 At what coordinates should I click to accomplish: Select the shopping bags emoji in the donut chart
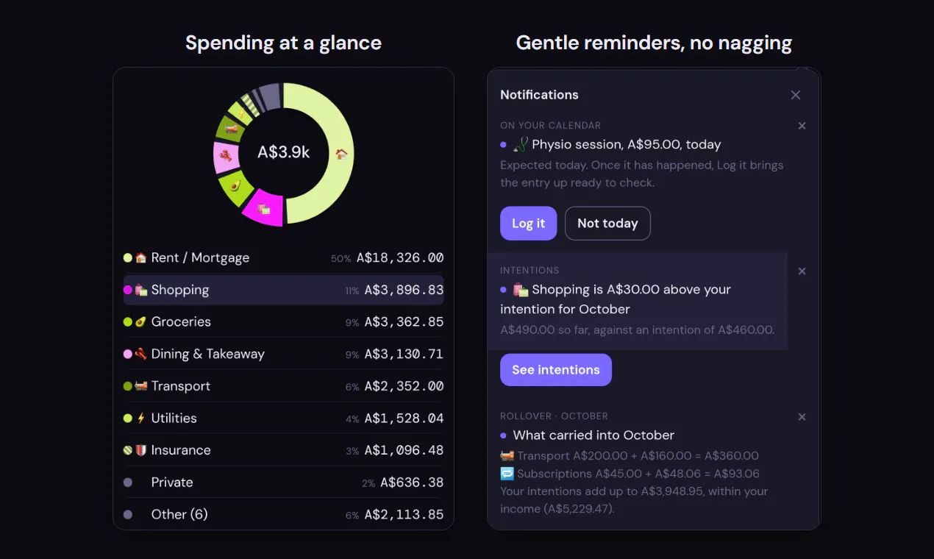[x=264, y=210]
